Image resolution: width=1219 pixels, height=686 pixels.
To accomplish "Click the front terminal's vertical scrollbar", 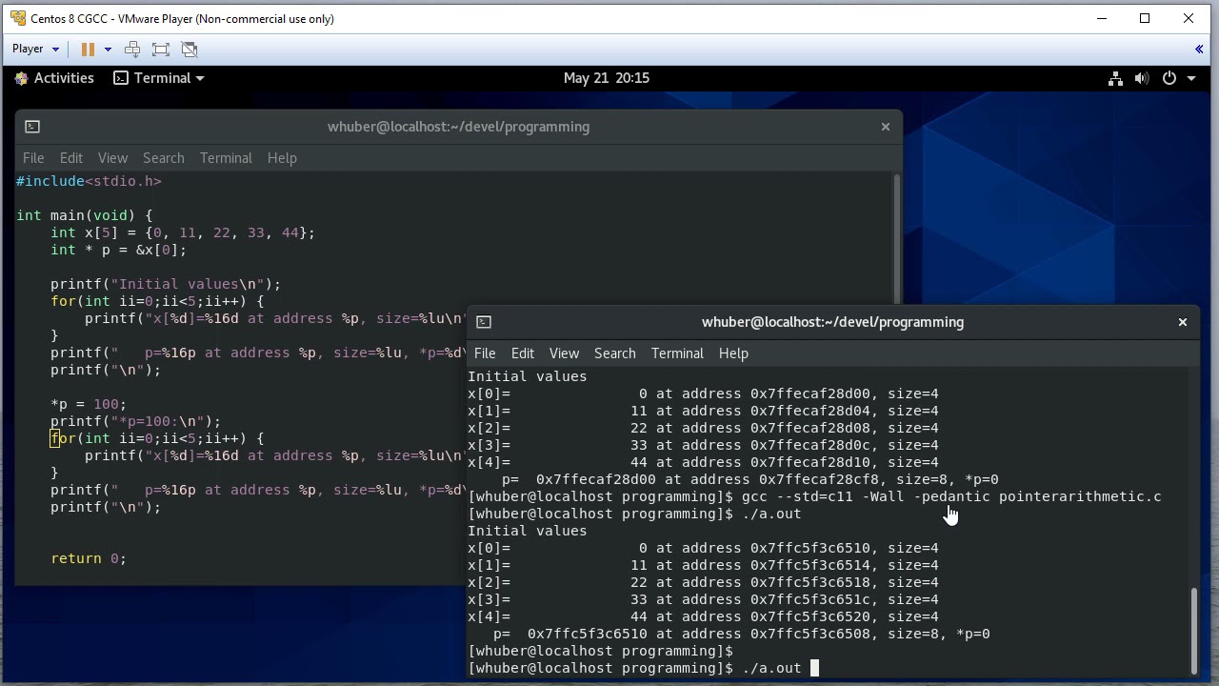I will pos(1194,630).
